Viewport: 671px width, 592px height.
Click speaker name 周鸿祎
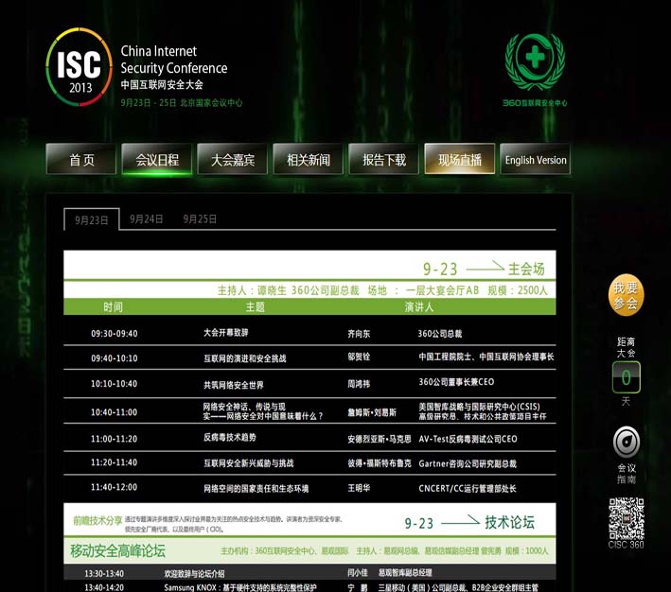[359, 384]
